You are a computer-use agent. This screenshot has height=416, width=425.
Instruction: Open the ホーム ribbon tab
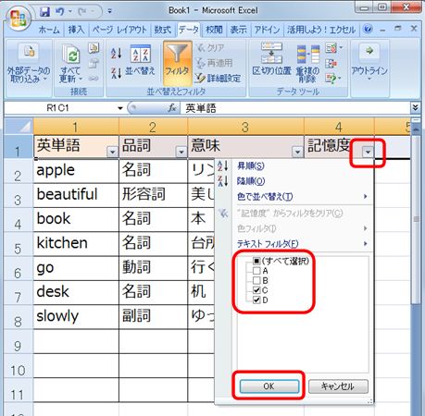pyautogui.click(x=49, y=30)
